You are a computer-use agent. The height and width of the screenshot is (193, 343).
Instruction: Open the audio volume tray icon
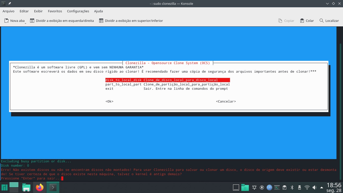(x=314, y=187)
